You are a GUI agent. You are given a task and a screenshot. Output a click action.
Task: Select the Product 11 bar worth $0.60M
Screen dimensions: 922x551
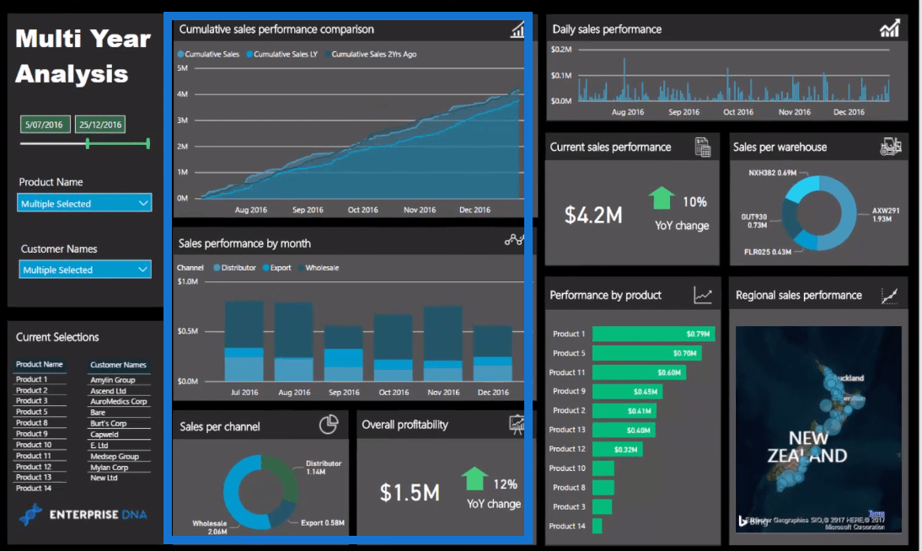[x=639, y=372]
